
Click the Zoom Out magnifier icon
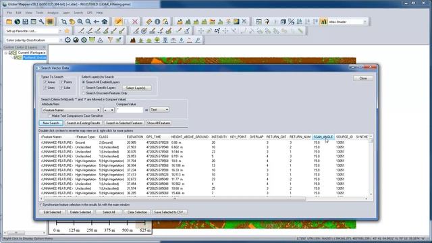88,22
